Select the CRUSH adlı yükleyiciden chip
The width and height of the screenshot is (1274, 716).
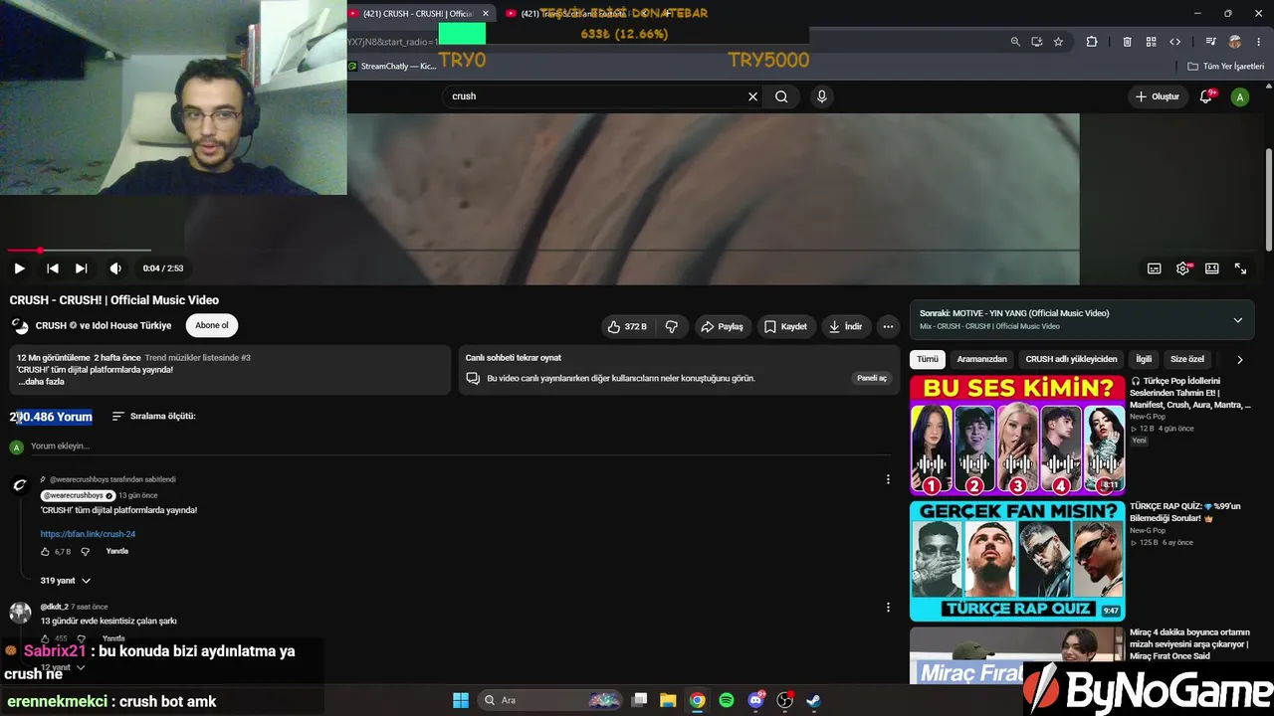(1071, 359)
